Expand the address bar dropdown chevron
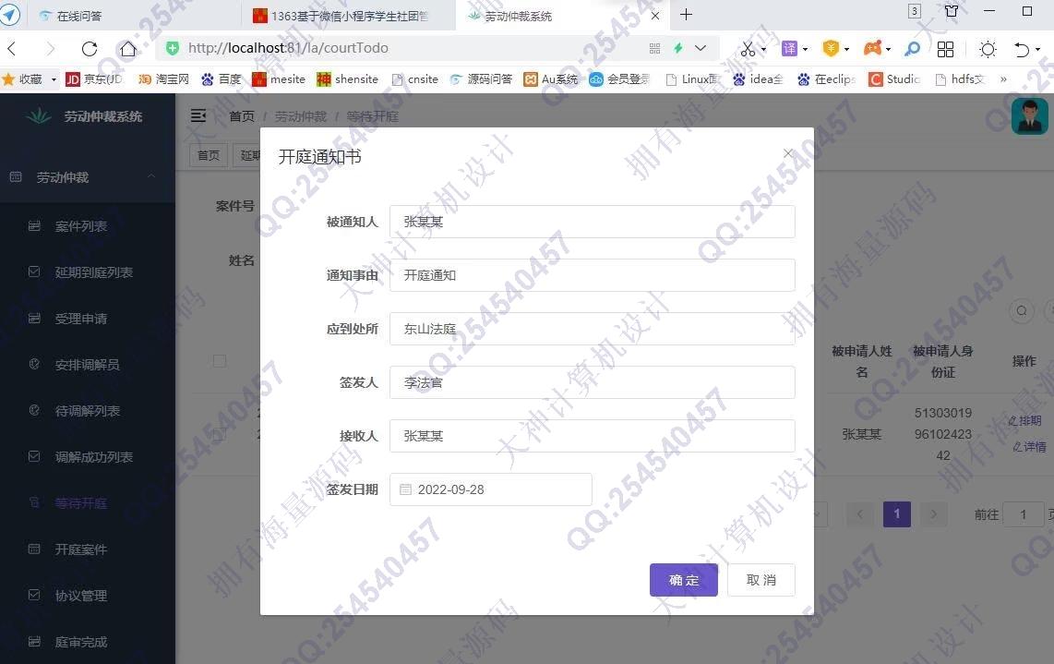1054x664 pixels. click(701, 48)
